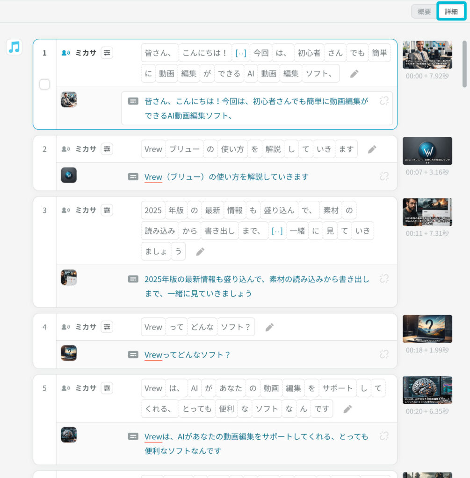Open voice settings sliders icon in clip 3
This screenshot has width=470, height=478.
pyautogui.click(x=107, y=210)
